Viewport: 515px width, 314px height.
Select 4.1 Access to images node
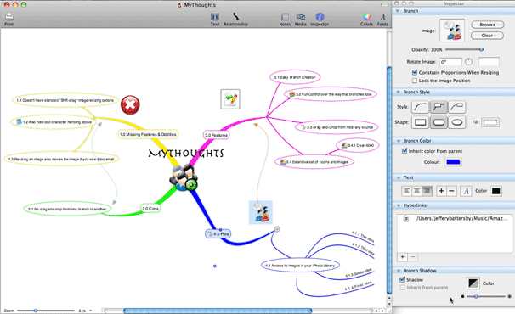coord(300,266)
